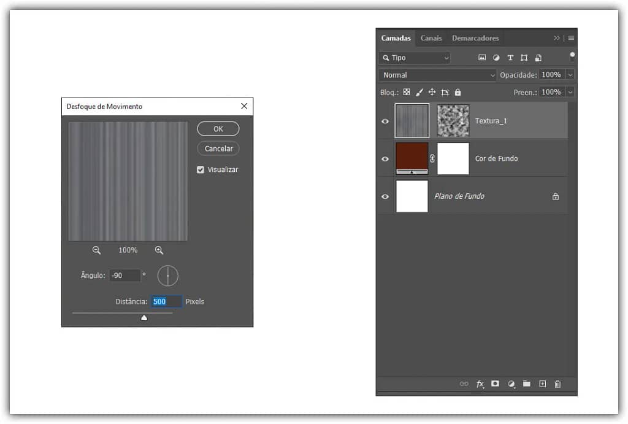Viewport: 628px width, 424px height.
Task: Select the Cor de Fundo mask thumbnail
Action: (x=453, y=158)
